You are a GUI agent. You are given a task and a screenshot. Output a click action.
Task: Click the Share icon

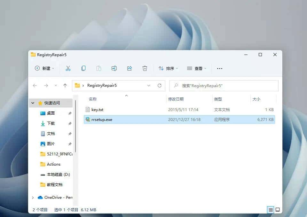[x=129, y=68]
